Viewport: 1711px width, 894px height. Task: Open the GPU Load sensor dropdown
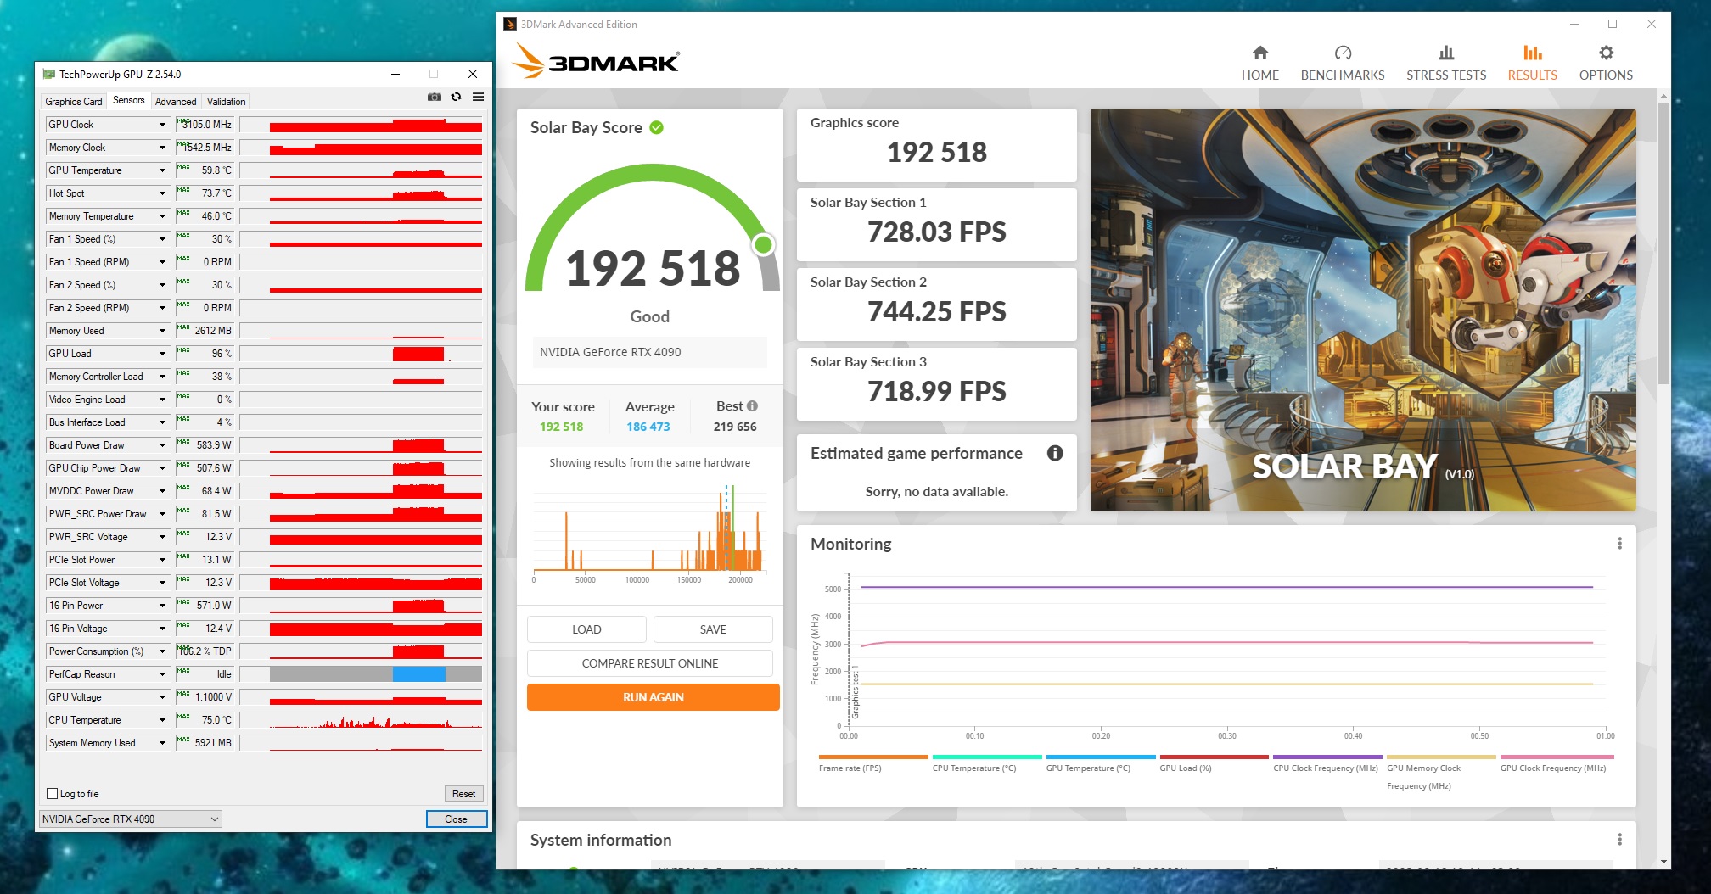point(162,354)
